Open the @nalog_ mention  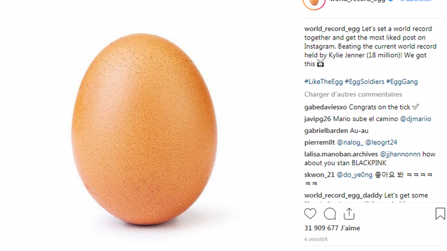coord(350,142)
